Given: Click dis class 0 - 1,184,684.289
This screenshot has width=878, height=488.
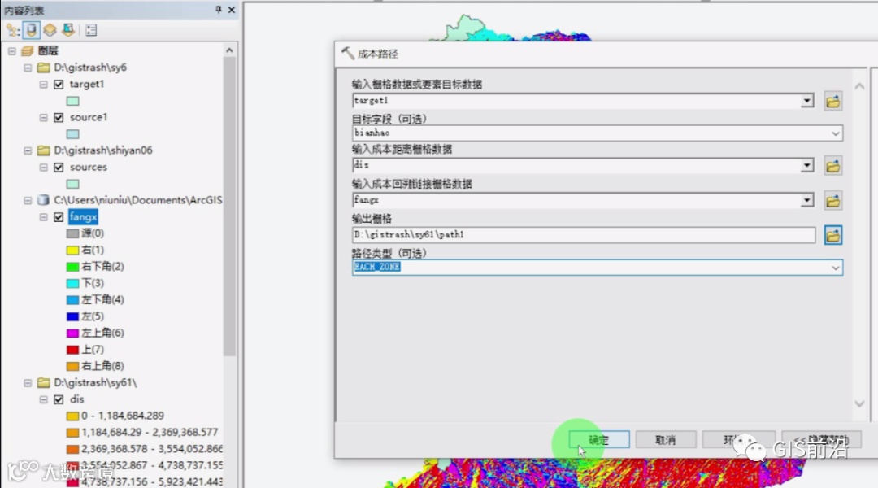Looking at the screenshot, I should pos(123,416).
